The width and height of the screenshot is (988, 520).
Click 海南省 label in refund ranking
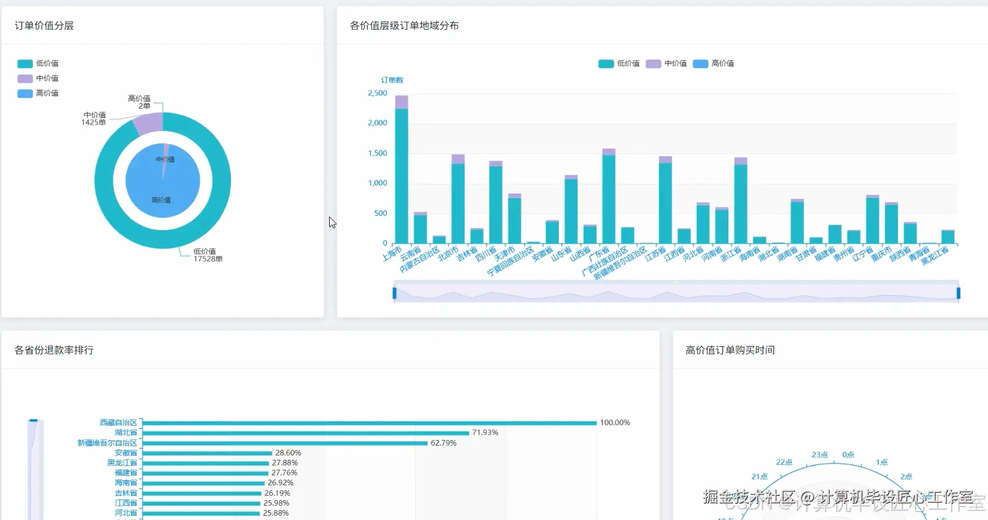click(x=126, y=483)
